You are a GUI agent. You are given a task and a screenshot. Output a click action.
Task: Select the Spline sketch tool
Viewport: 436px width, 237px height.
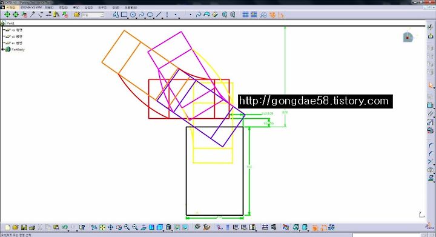(x=141, y=15)
